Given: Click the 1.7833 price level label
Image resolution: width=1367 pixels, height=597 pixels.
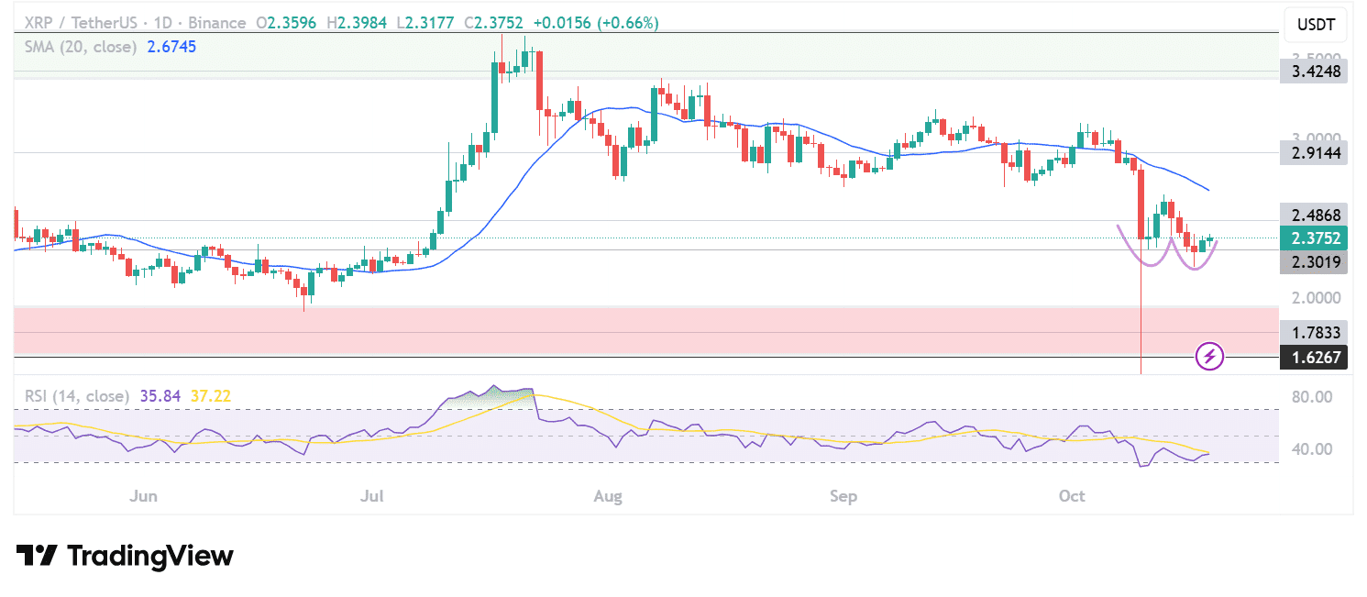Looking at the screenshot, I should point(1316,333).
